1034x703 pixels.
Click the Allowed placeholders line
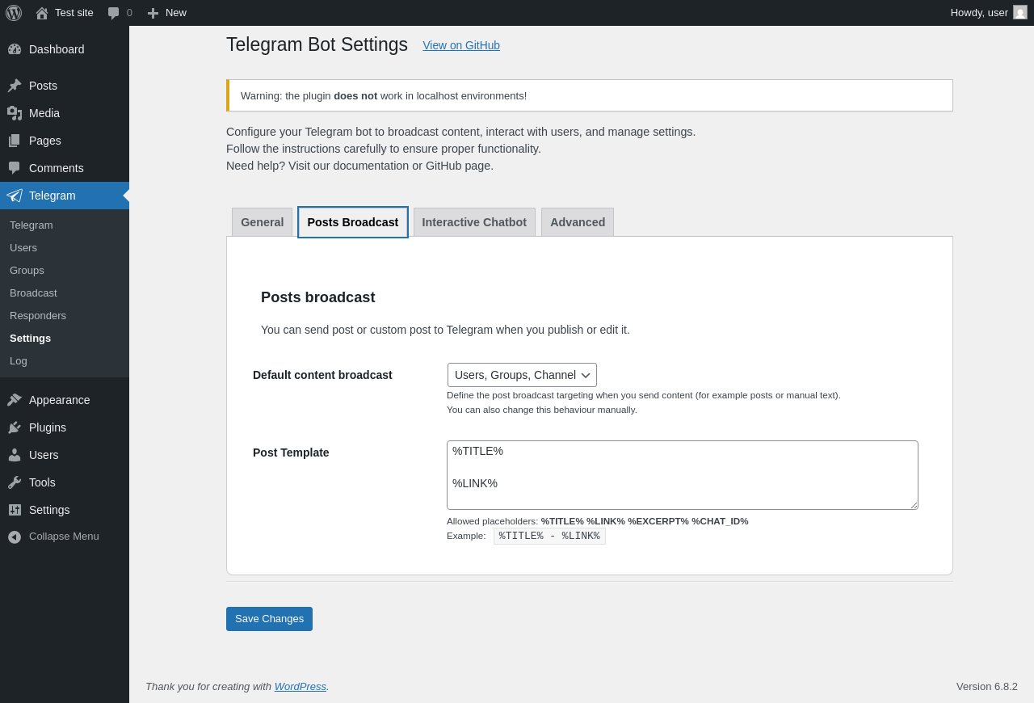click(598, 521)
